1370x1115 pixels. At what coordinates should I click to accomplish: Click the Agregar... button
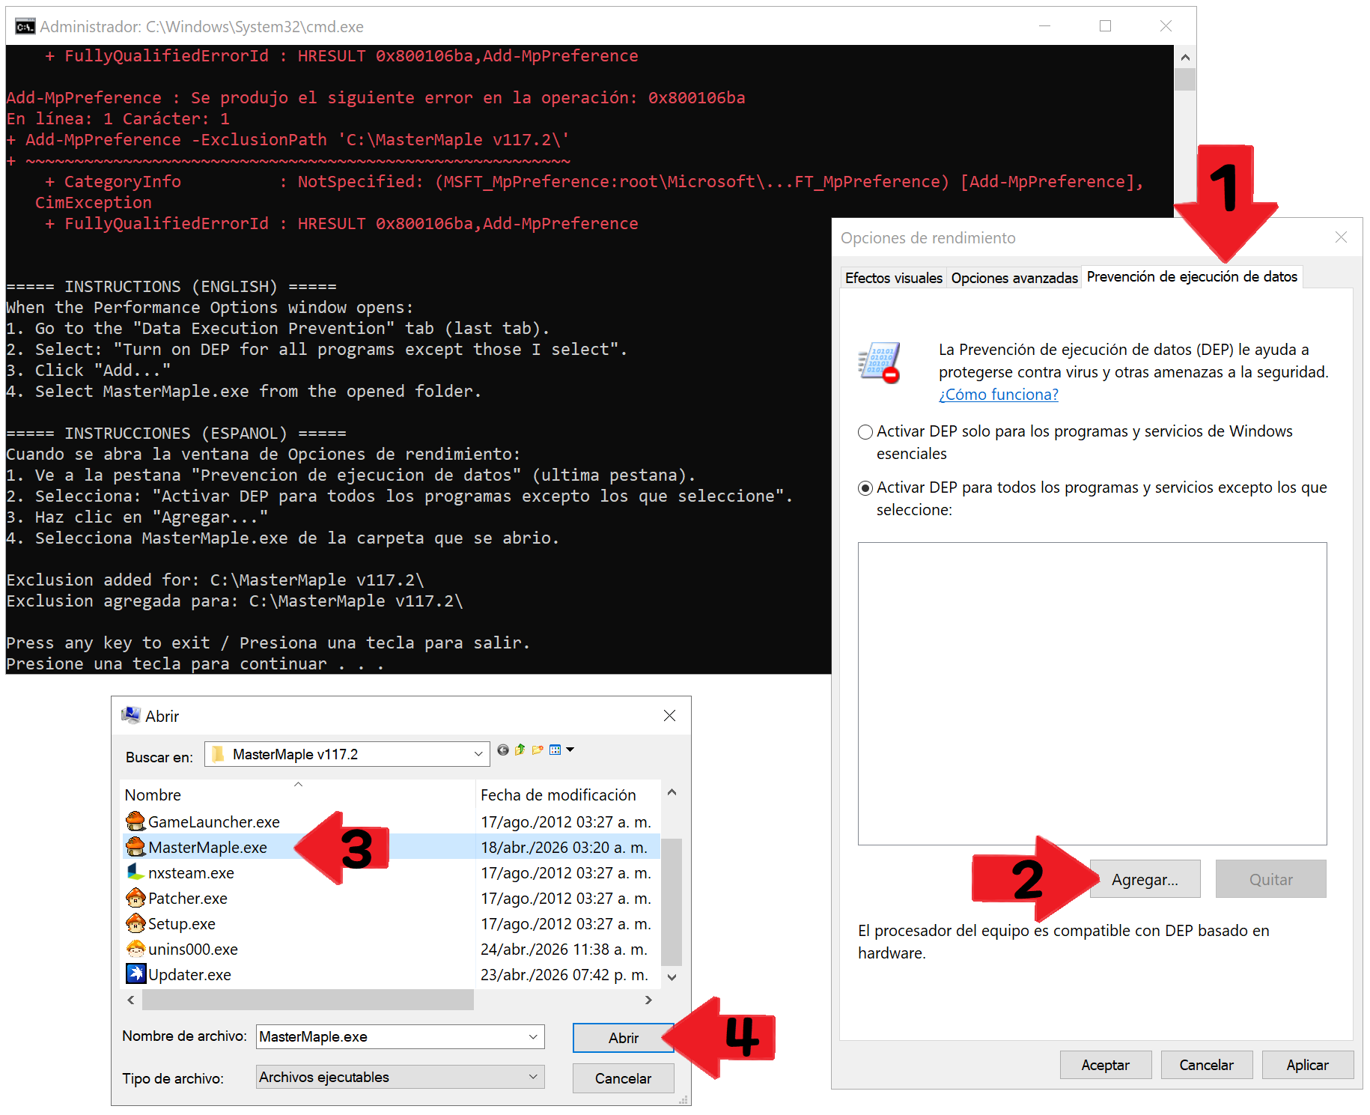pos(1144,879)
